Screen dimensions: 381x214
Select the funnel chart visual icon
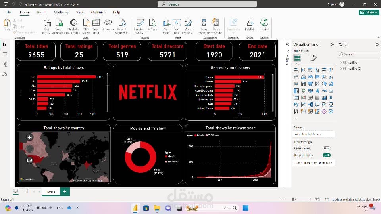(310, 84)
